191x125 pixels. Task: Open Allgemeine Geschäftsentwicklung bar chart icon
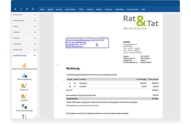coord(24,65)
